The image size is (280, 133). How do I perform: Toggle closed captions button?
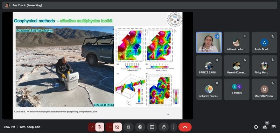point(128,127)
